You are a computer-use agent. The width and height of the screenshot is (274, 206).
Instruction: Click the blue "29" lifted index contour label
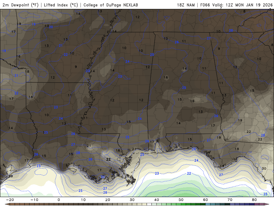click(x=90, y=159)
